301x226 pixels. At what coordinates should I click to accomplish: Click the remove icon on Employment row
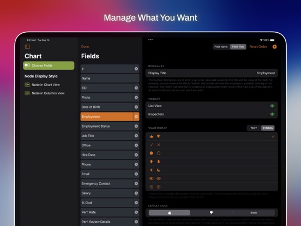click(x=136, y=117)
